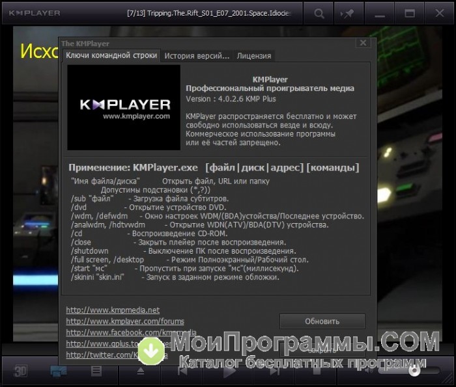Click the '/cd' Воспроизведение CD-ROM line
456x387 pixels.
tap(149, 234)
